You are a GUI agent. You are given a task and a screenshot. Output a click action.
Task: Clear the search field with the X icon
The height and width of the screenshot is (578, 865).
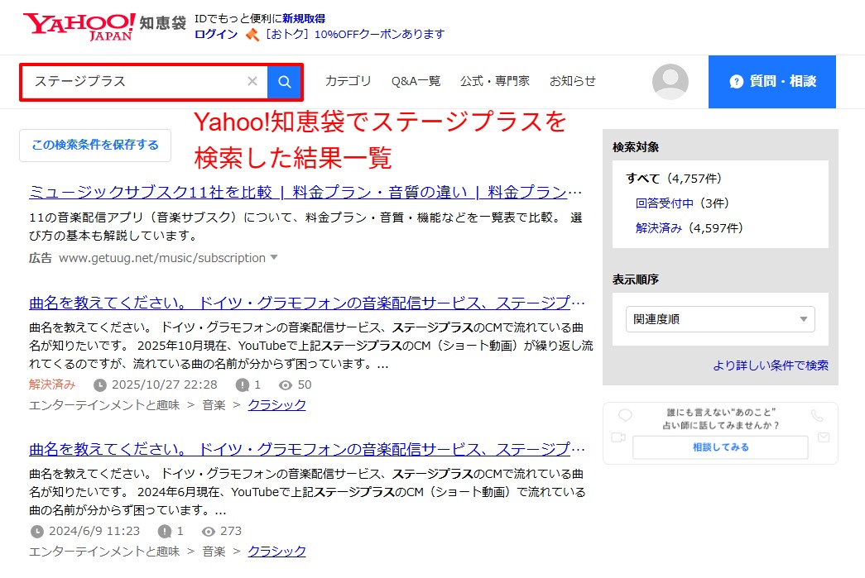[252, 82]
